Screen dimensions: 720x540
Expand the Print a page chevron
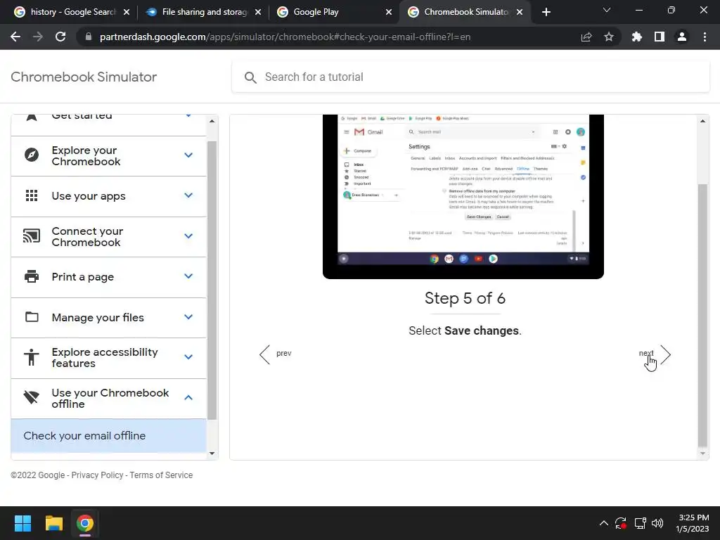188,276
